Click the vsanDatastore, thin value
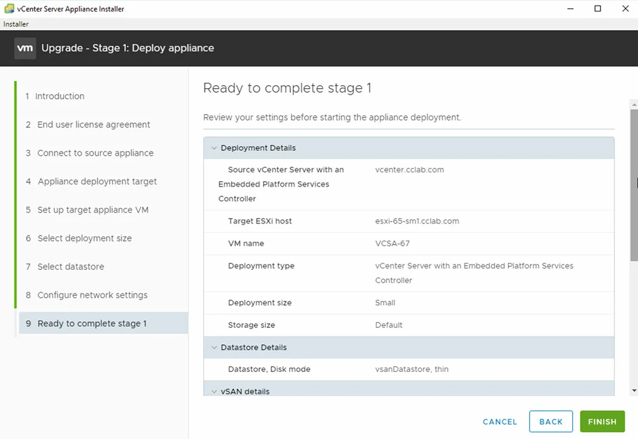Screen dimensions: 638x439 coord(412,370)
